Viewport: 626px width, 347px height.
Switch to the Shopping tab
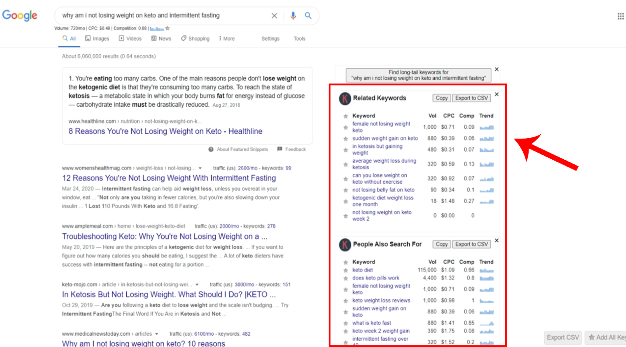pyautogui.click(x=195, y=39)
